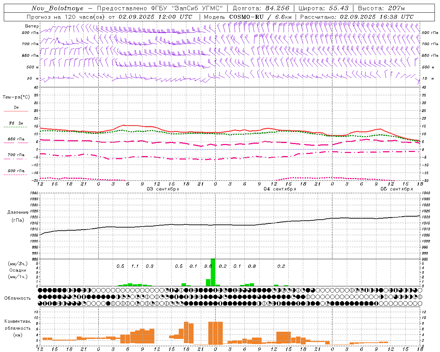Click the Осадки precipitation label
The height and width of the screenshot is (352, 440).
coord(18,270)
